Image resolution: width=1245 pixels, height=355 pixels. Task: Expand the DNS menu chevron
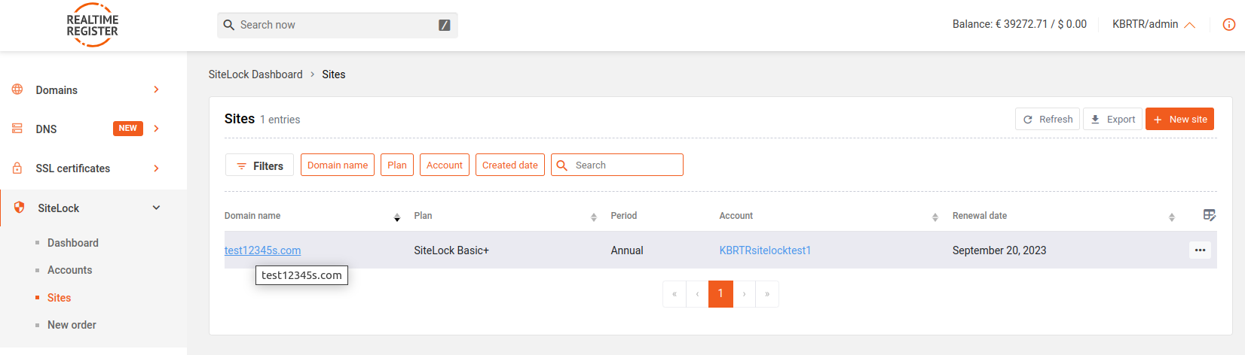tap(157, 129)
